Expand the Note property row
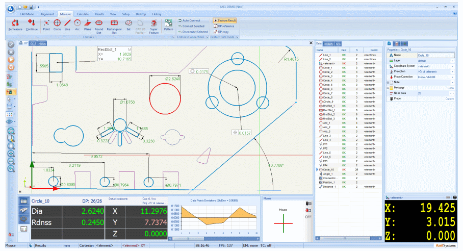 389,82
